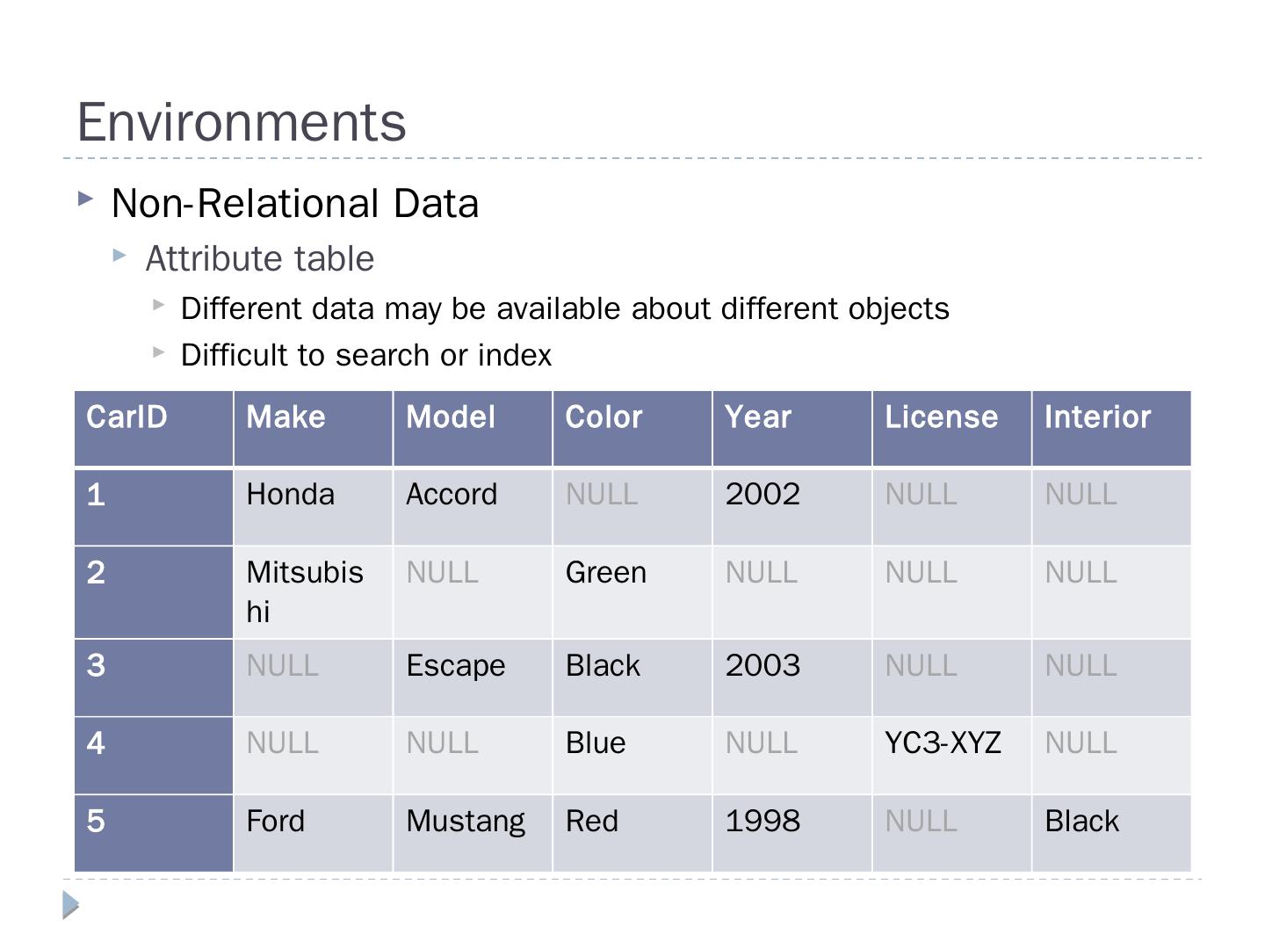The height and width of the screenshot is (949, 1265).
Task: Click the Attribute table sub-bullet text
Action: (260, 259)
